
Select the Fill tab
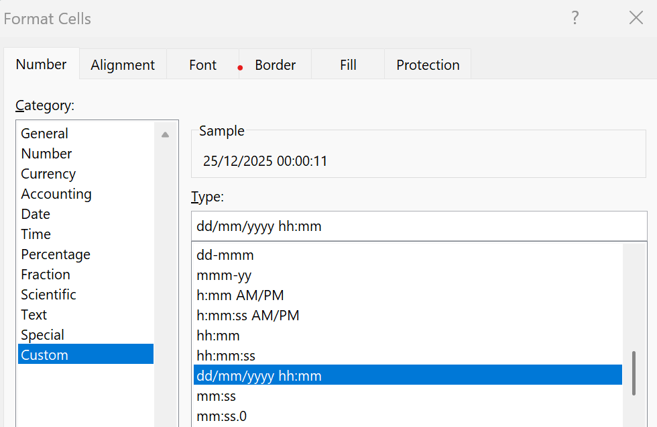(x=348, y=65)
